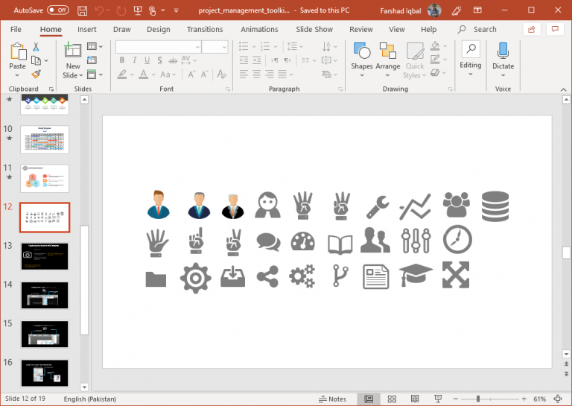Screen dimensions: 572x406
Task: Click the font color button
Action: coord(144,74)
